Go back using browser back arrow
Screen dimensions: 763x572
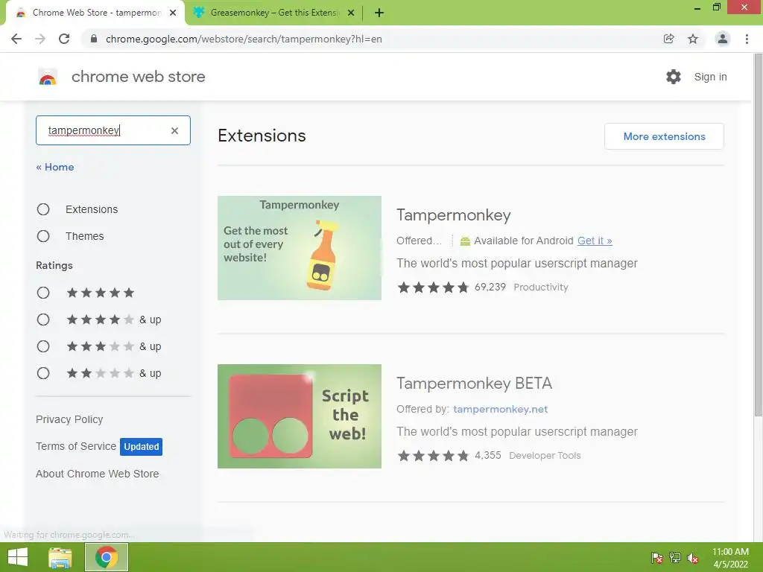16,39
